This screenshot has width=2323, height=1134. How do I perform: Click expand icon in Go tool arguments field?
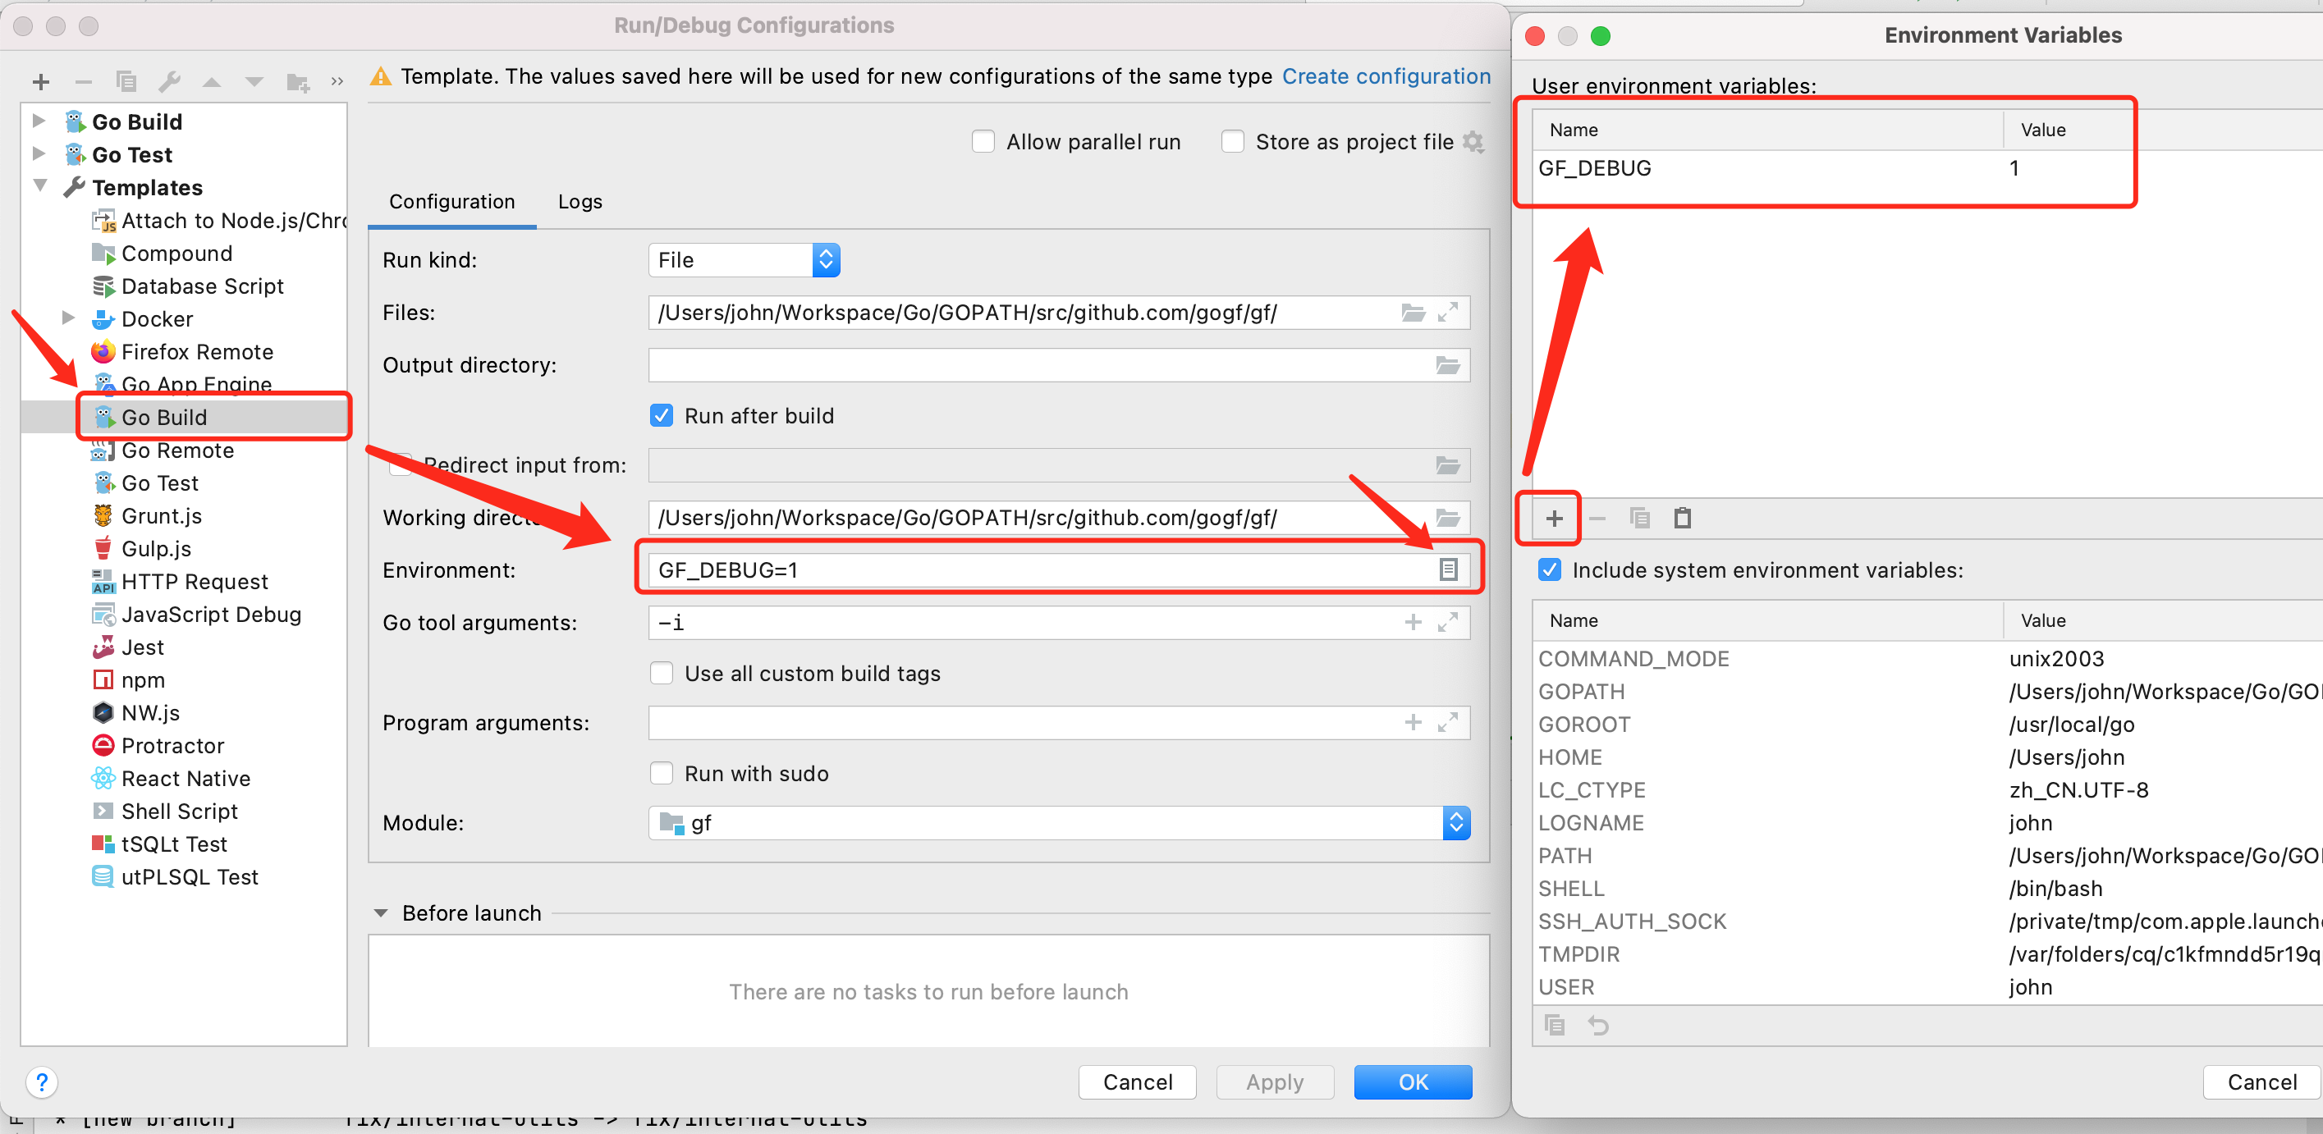1447,623
